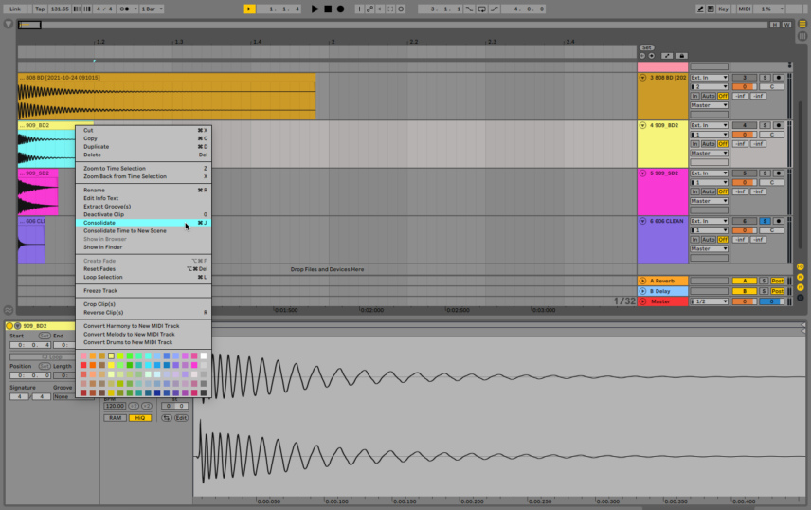Toggle the HiQ button in clip view
This screenshot has height=510, width=811.
coord(139,417)
